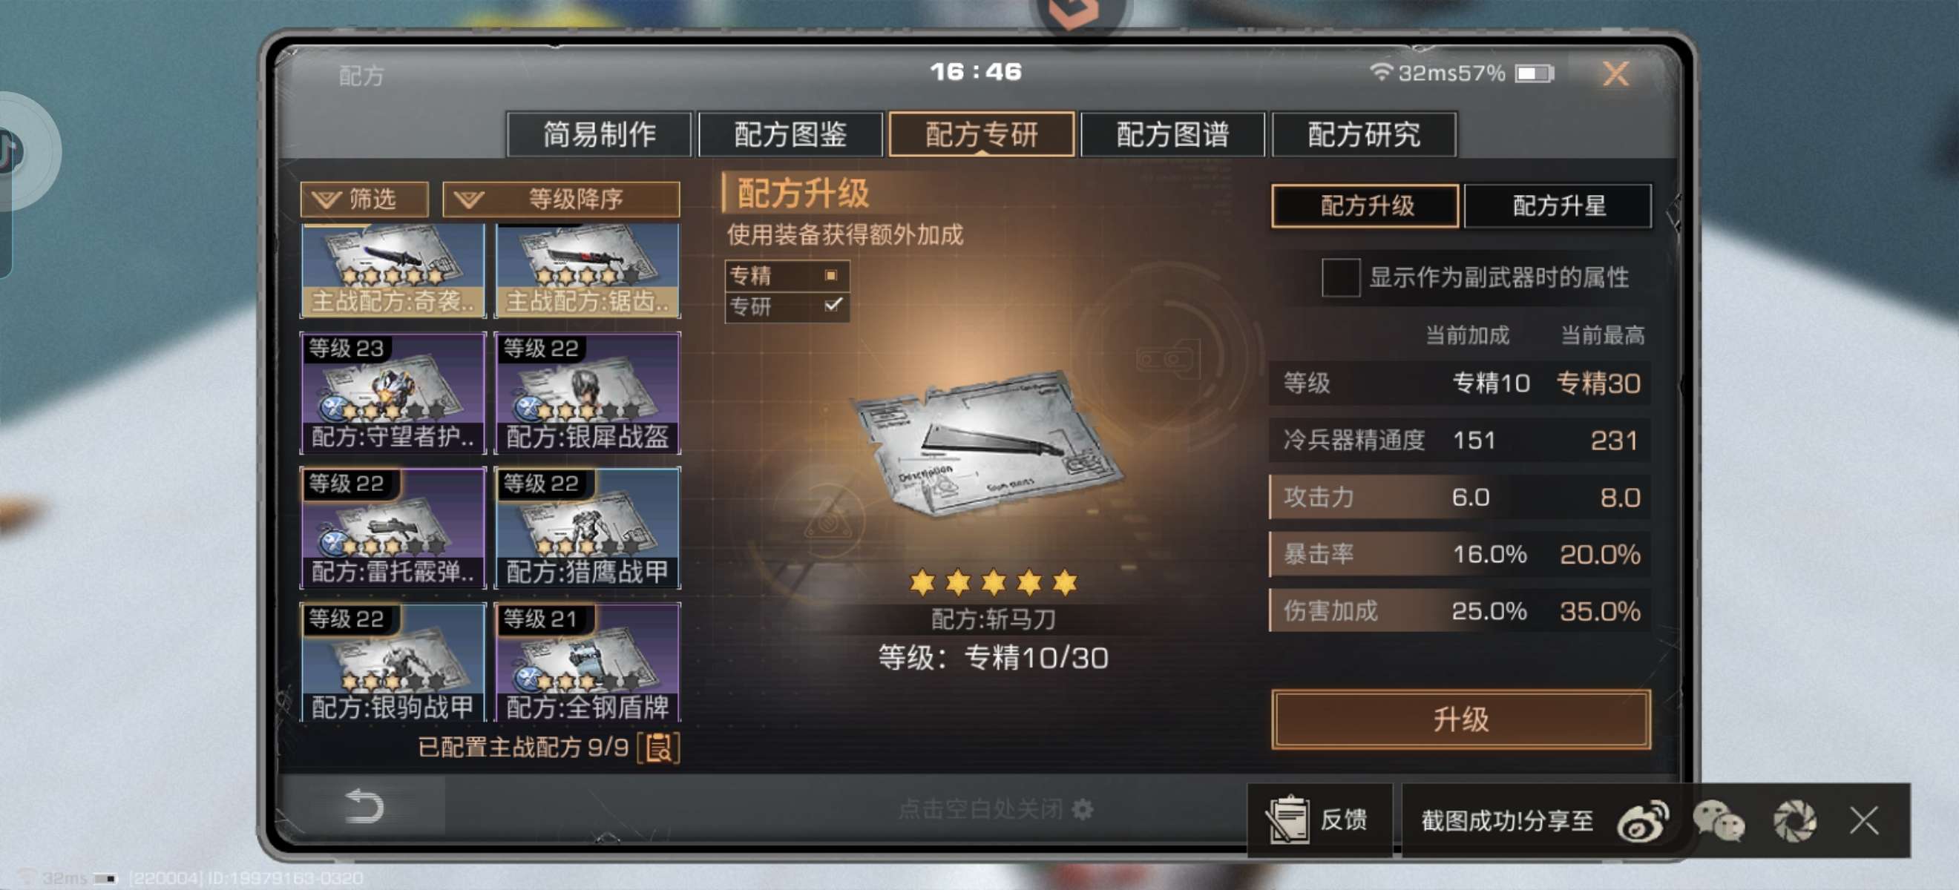Tap the back arrow icon
Image resolution: width=1959 pixels, height=890 pixels.
[x=364, y=806]
